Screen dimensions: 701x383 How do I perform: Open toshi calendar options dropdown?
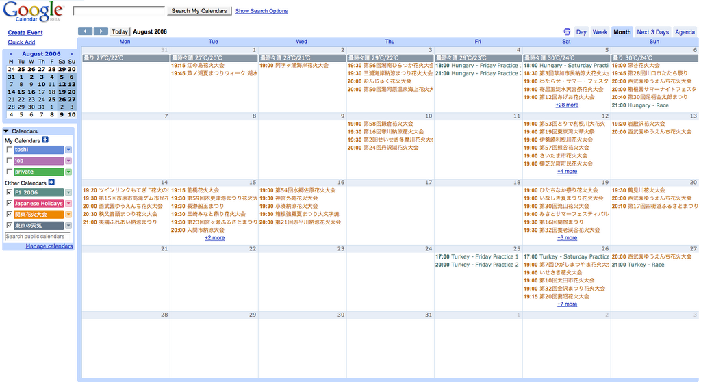[68, 150]
